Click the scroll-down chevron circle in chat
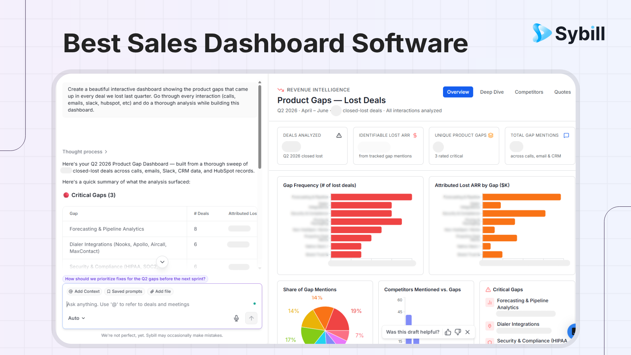631x355 pixels. (x=162, y=262)
